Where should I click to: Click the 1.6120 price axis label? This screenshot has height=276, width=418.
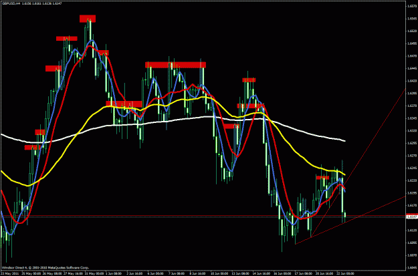(x=411, y=230)
